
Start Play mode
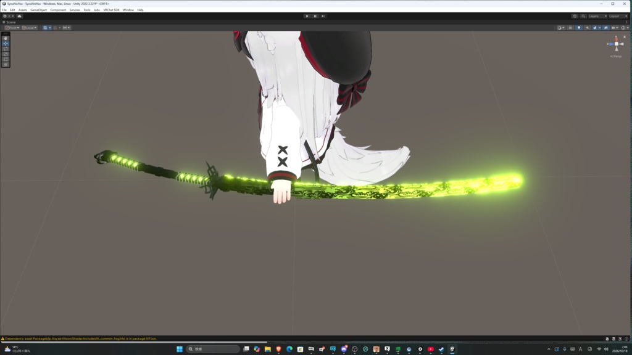coord(307,16)
